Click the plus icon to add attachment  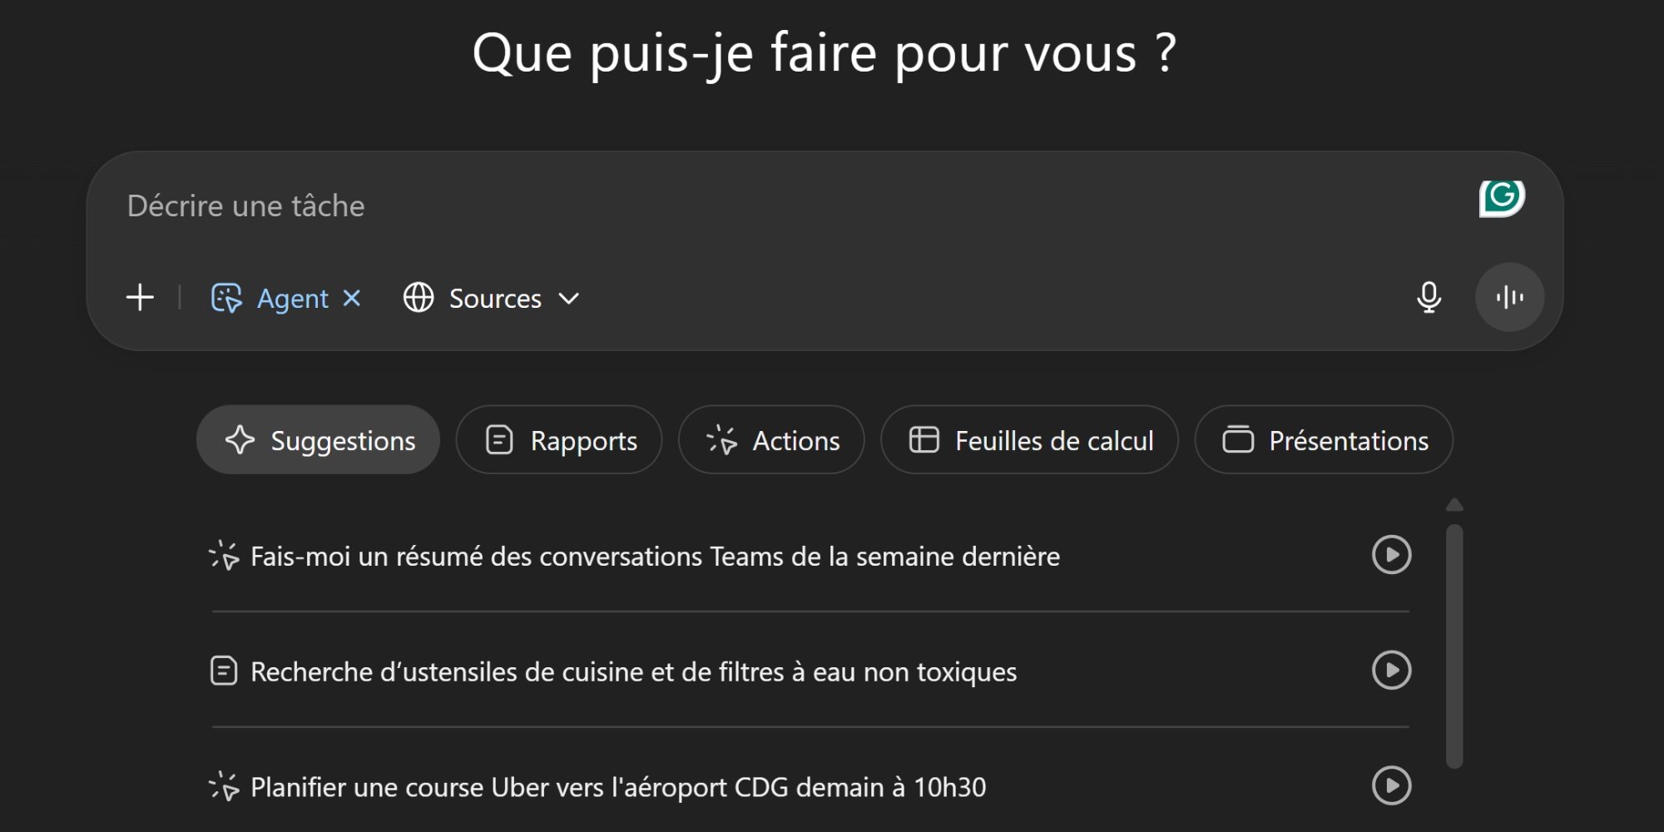[141, 297]
